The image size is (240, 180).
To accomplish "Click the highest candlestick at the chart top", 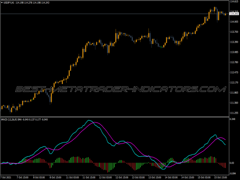I will click(x=214, y=9).
